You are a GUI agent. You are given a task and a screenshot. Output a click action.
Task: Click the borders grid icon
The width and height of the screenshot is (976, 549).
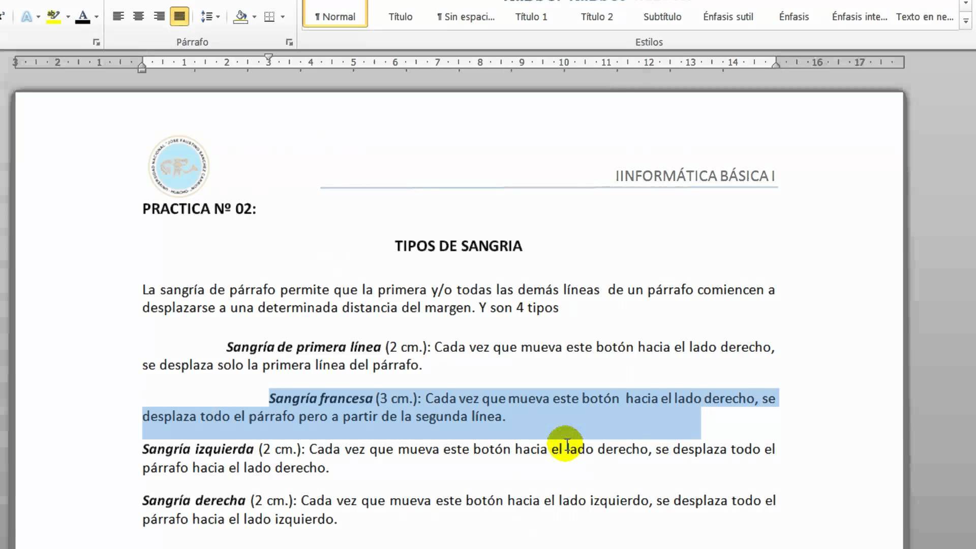(269, 17)
